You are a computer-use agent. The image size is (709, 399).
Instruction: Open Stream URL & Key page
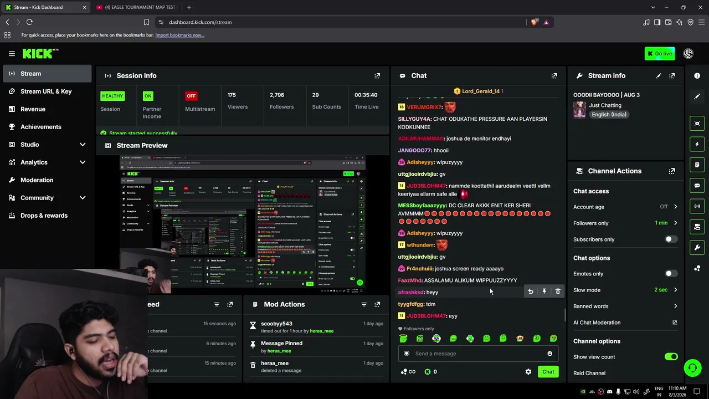[x=47, y=91]
